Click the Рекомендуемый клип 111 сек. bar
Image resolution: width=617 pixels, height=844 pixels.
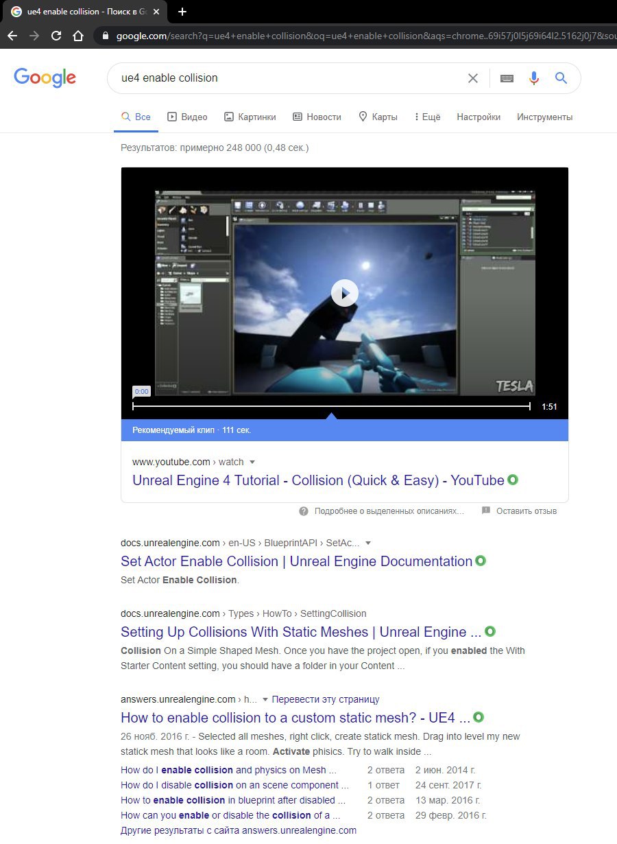coord(345,430)
